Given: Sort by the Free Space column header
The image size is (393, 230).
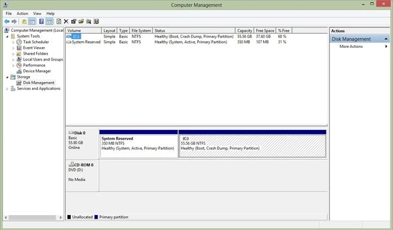Looking at the screenshot, I should click(x=265, y=31).
